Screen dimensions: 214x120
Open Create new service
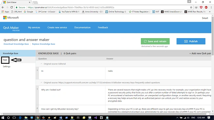pos(57,28)
